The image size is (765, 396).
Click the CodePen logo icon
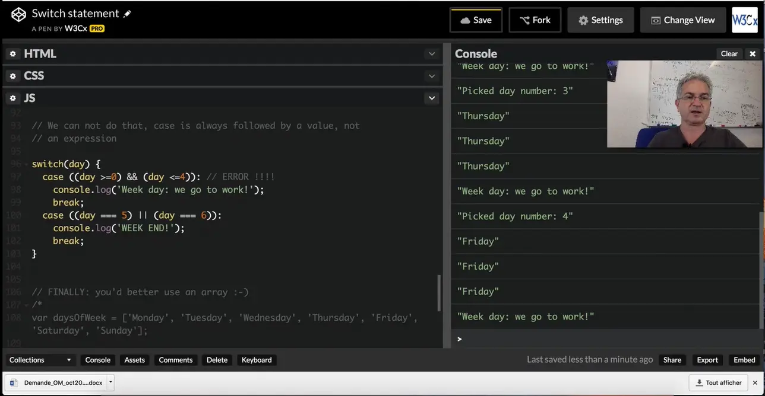coord(18,15)
